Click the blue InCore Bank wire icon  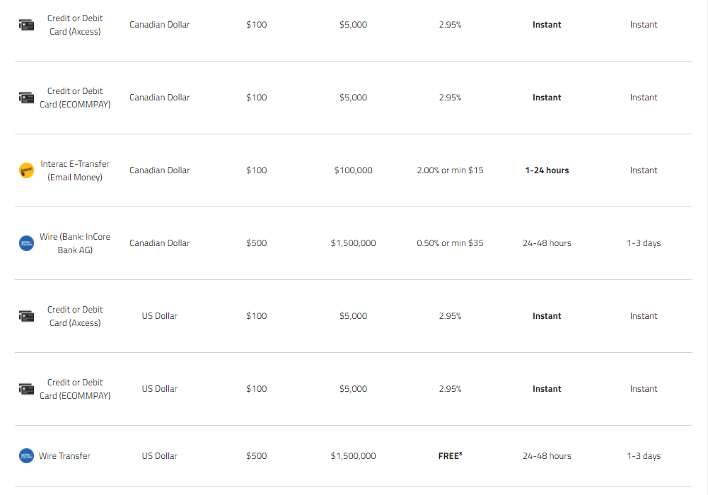pos(26,243)
